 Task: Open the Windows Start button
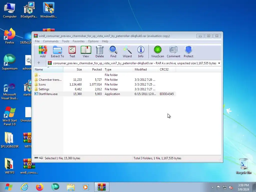[9, 187]
